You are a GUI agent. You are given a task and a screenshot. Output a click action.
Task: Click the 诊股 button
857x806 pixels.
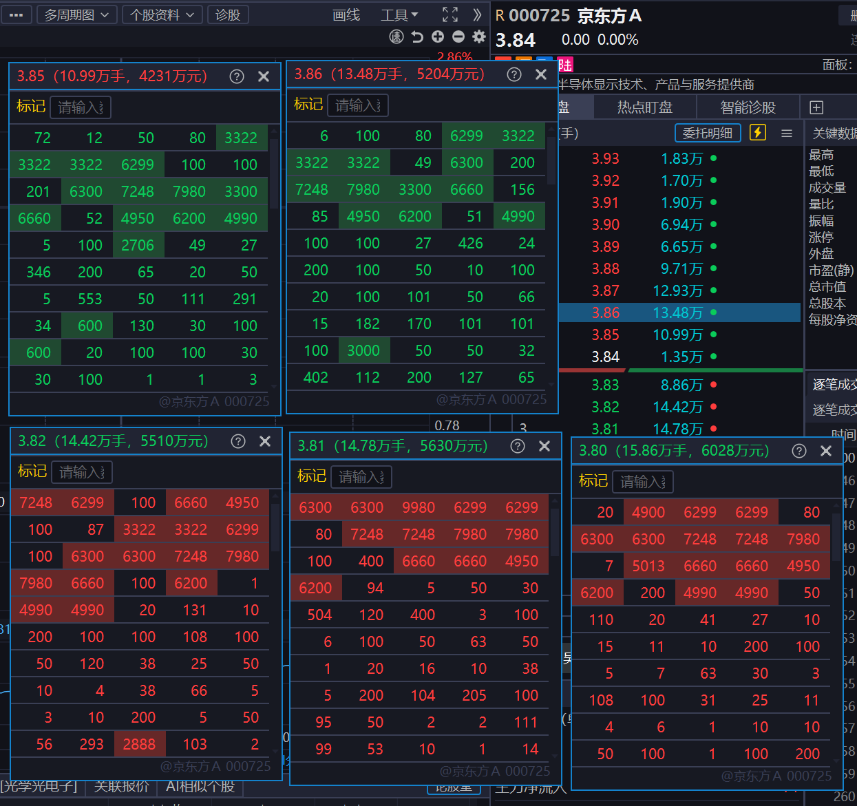tap(228, 14)
